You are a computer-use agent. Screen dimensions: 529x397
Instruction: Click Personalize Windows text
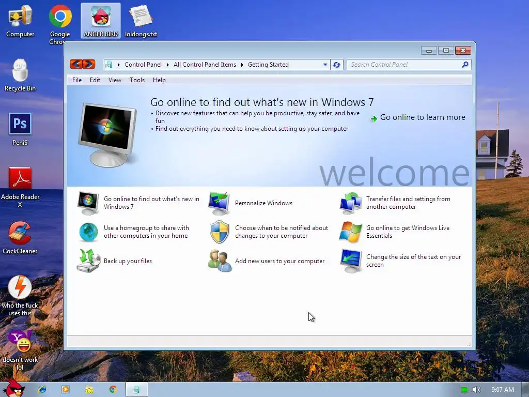pos(263,203)
